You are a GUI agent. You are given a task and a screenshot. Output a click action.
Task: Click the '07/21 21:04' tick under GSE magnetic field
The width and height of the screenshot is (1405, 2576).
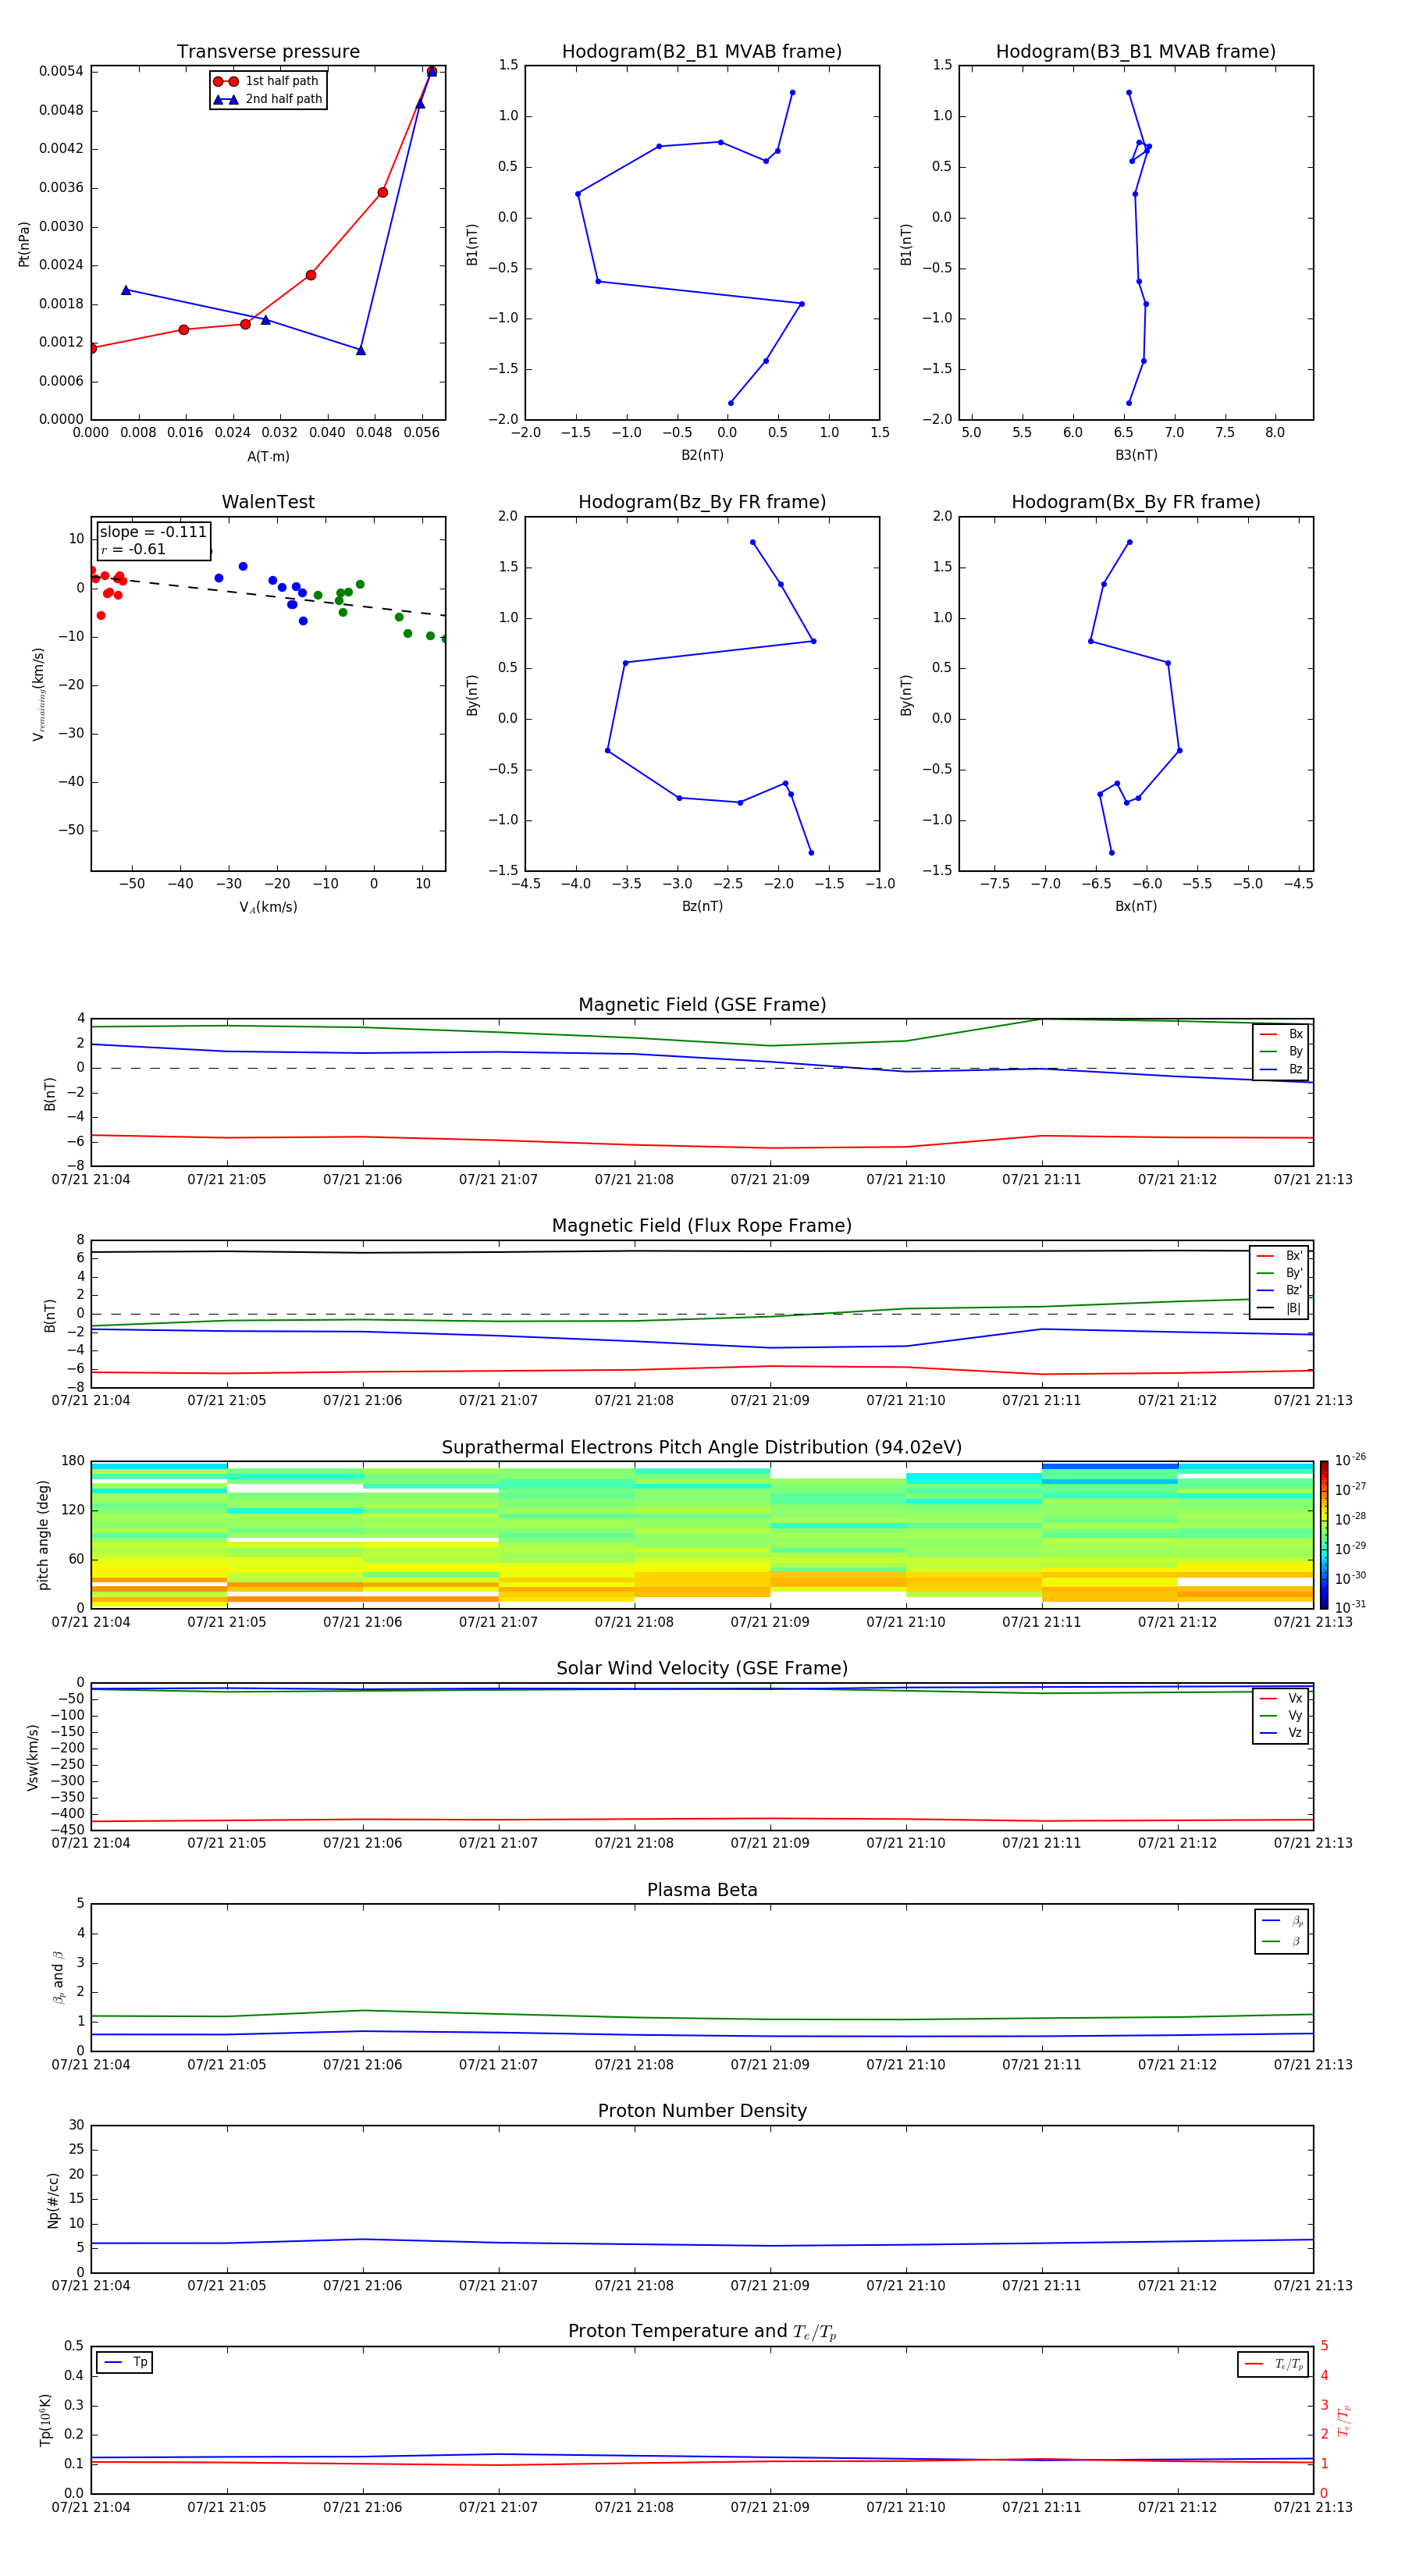(91, 1180)
